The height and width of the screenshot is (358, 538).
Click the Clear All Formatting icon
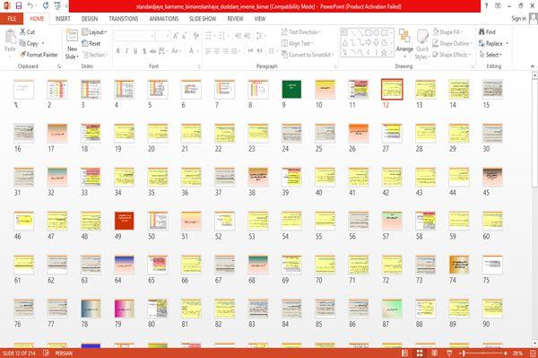coord(195,35)
